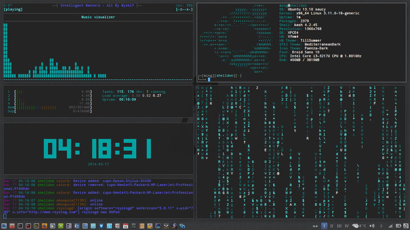Click the 'Packages: 2379' line
410x230 pixels.
[294, 21]
